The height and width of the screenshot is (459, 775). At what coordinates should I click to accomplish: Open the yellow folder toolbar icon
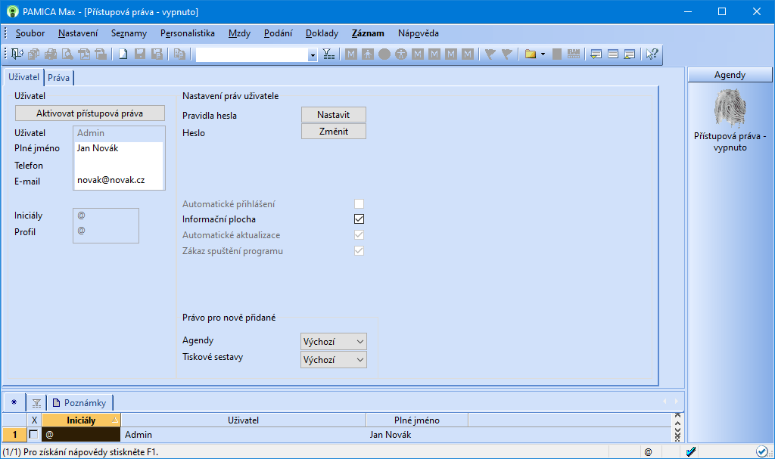click(531, 54)
